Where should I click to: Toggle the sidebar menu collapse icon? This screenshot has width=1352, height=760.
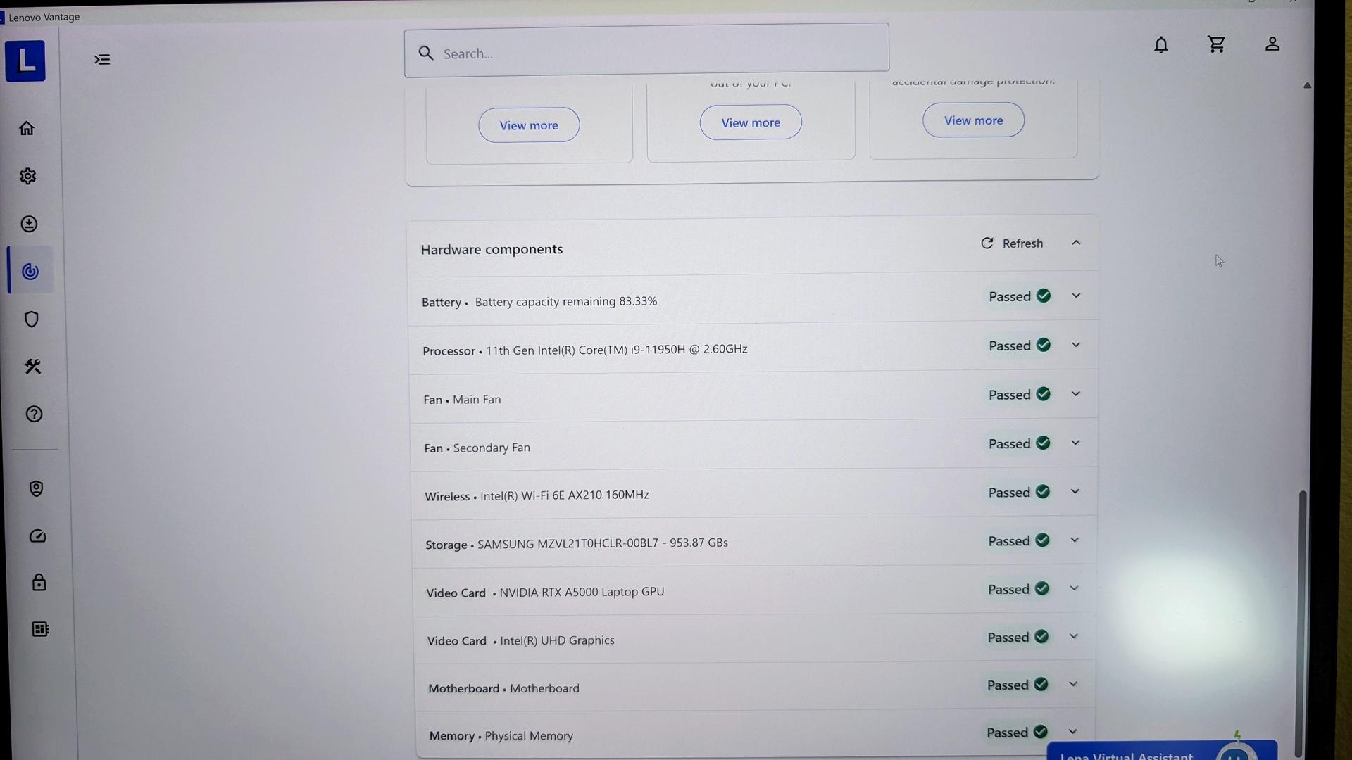(x=102, y=59)
